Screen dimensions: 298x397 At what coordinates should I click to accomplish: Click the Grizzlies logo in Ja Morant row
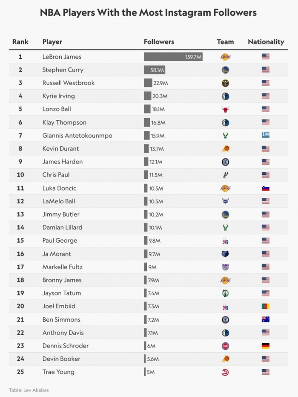[x=225, y=254]
